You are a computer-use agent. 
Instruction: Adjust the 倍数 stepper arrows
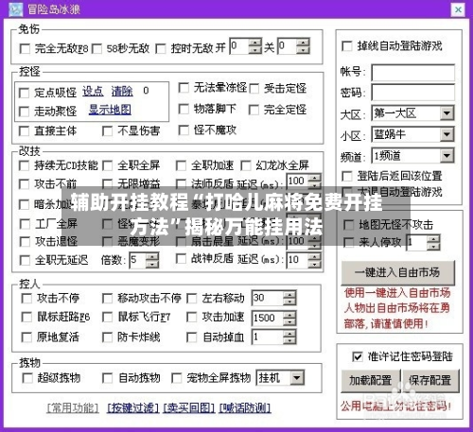pyautogui.click(x=152, y=260)
